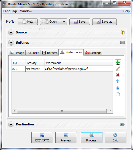Screen dimensions: 133x150
Task: Expand the Destination section
Action: pyautogui.click(x=11, y=124)
